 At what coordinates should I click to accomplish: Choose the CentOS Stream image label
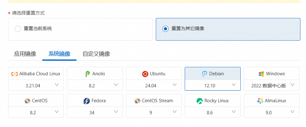(157, 101)
